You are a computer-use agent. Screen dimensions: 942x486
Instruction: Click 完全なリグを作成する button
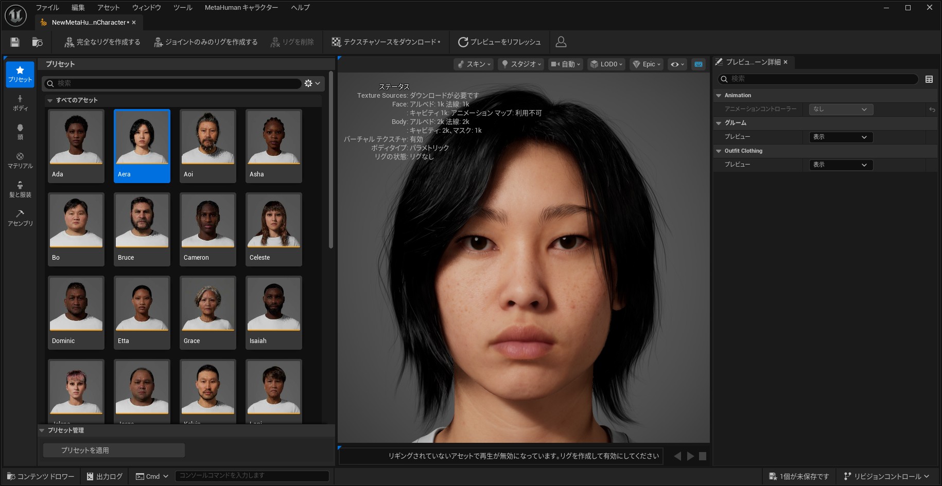point(102,42)
